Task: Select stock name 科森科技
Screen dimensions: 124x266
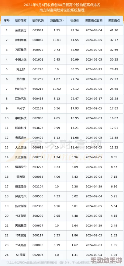Action: coord(21,128)
